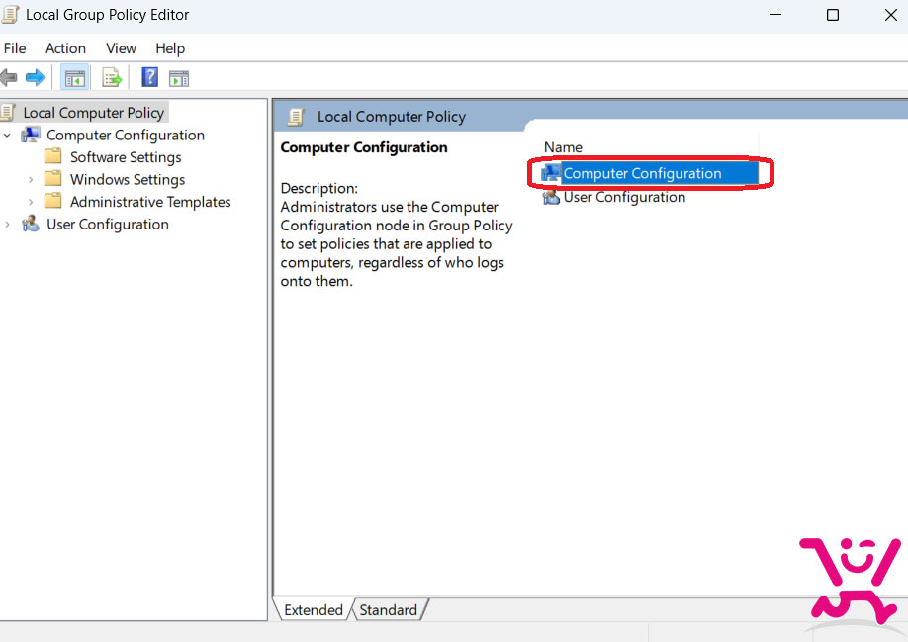
Task: Click the User Configuration icon in Name list
Action: tap(551, 197)
